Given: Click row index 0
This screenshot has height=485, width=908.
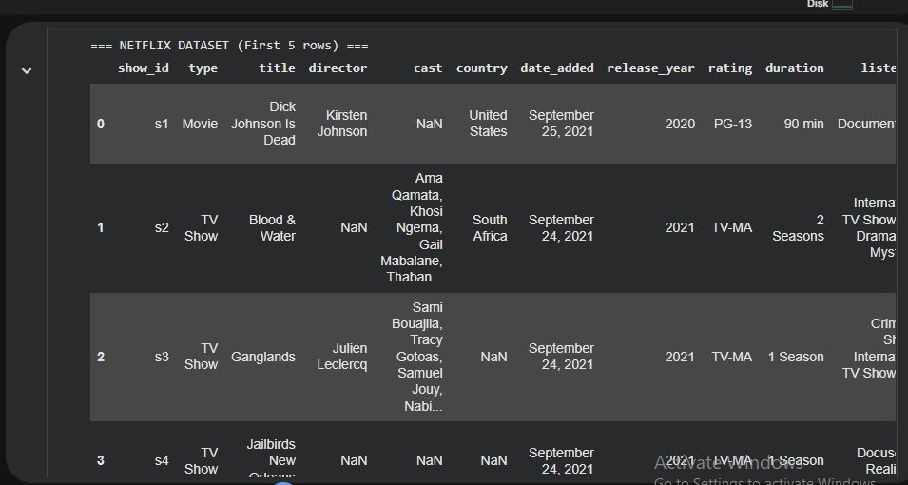Looking at the screenshot, I should point(101,124).
